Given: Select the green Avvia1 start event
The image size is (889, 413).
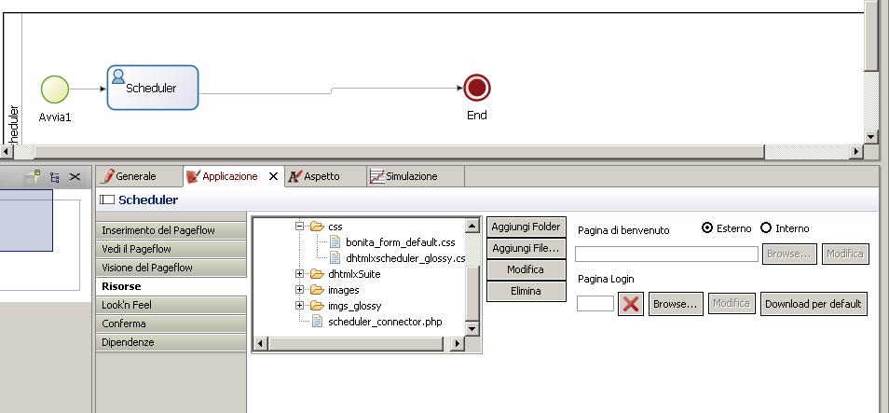Looking at the screenshot, I should [55, 89].
